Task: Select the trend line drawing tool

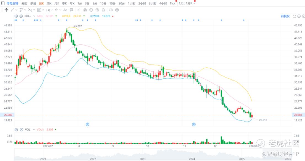Action: [13, 10]
